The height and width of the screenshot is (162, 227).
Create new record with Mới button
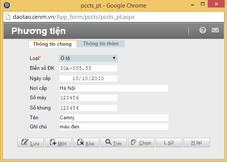pos(58,142)
